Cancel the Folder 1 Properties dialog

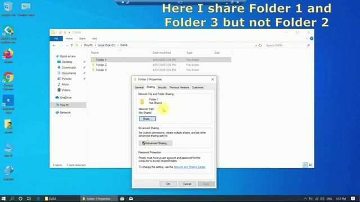(x=187, y=184)
